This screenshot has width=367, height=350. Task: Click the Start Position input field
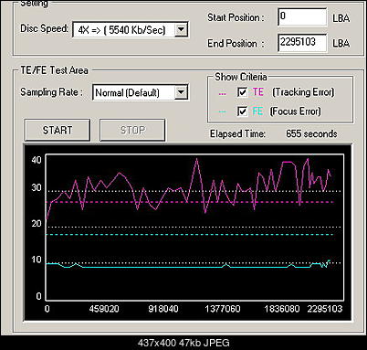click(302, 17)
